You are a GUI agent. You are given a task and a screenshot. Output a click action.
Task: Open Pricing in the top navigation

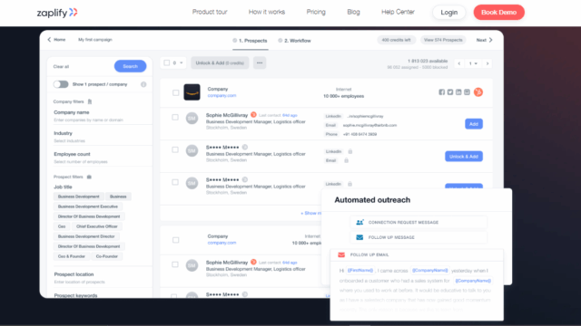(316, 12)
